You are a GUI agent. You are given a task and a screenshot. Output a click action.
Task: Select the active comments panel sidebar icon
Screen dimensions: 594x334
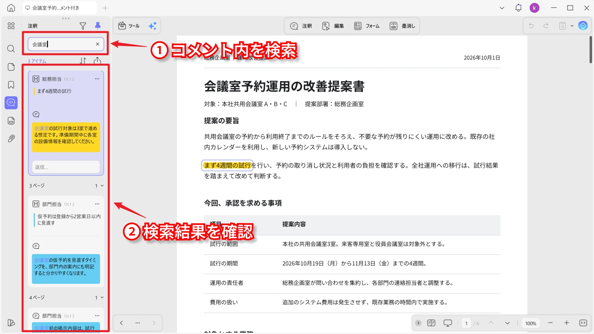(11, 103)
